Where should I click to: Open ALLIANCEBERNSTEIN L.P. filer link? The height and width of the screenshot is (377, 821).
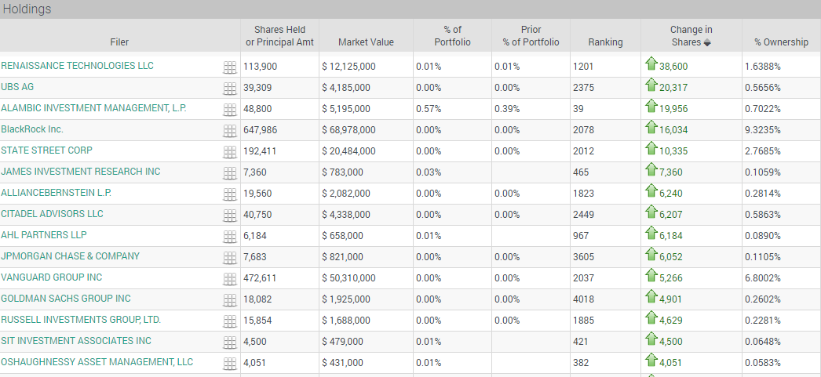(56, 193)
